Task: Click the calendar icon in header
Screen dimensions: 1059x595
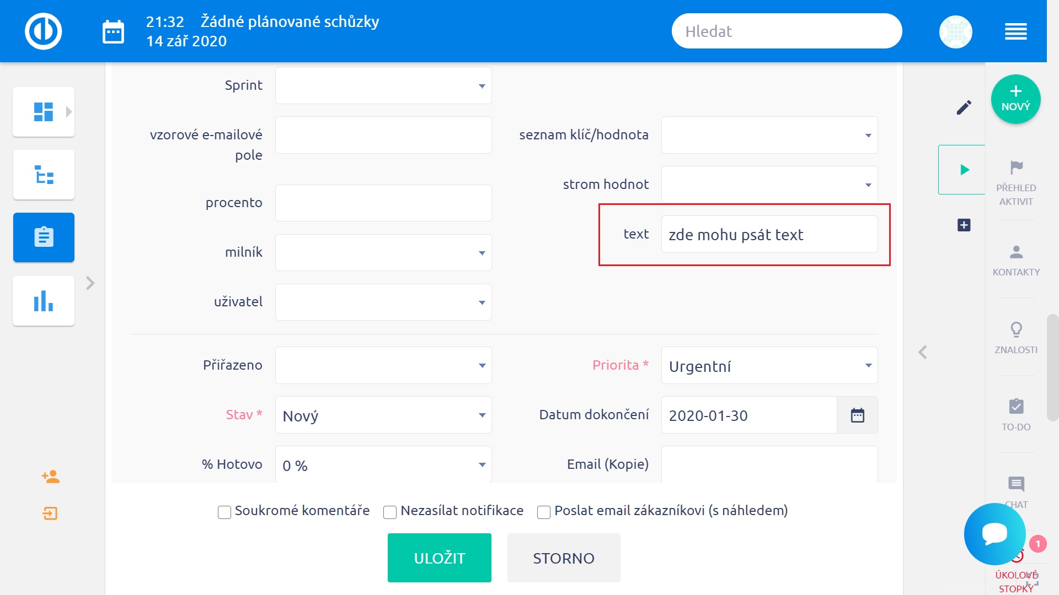Action: click(x=114, y=32)
